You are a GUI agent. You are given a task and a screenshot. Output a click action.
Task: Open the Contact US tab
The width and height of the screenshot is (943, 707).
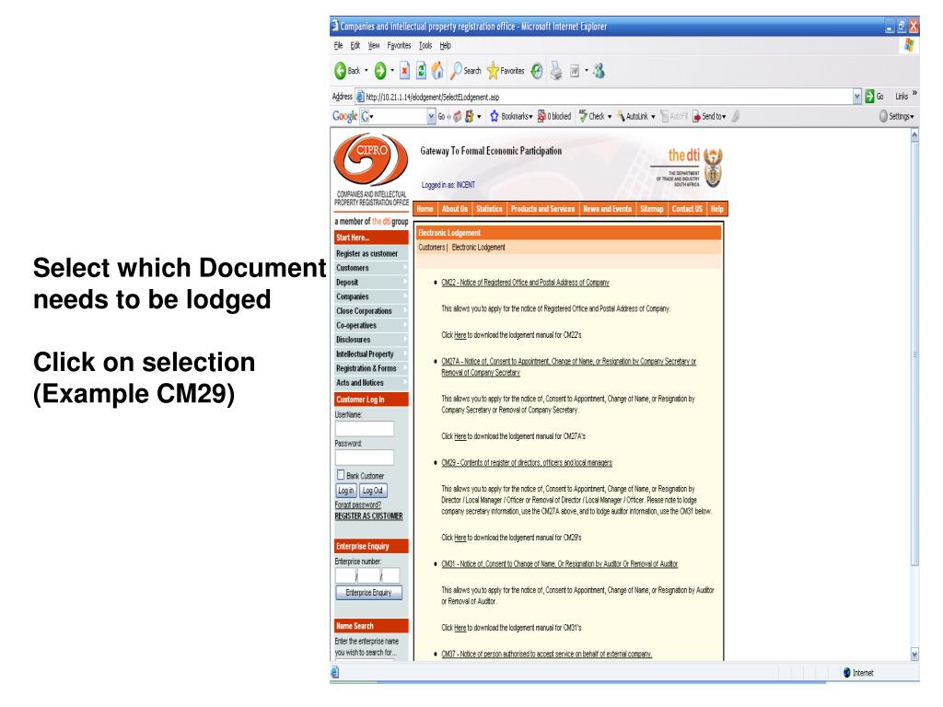(687, 209)
